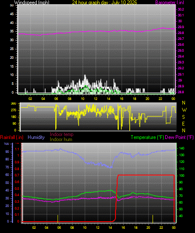Click the 50 value on the blue humidity scale

pos(7,183)
